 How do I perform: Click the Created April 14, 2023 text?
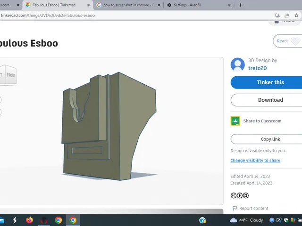point(252,183)
